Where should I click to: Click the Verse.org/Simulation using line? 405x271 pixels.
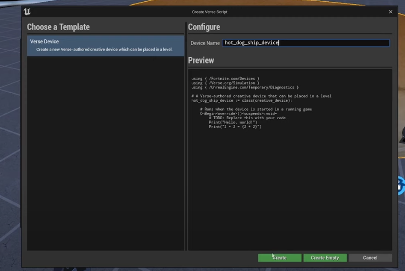coord(225,83)
